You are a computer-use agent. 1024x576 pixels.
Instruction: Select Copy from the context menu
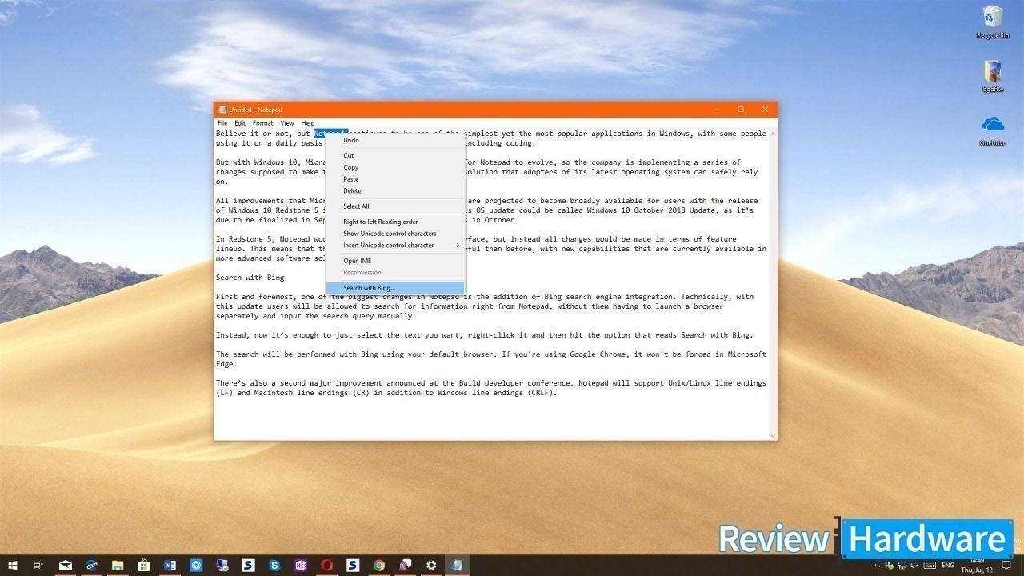(395, 167)
